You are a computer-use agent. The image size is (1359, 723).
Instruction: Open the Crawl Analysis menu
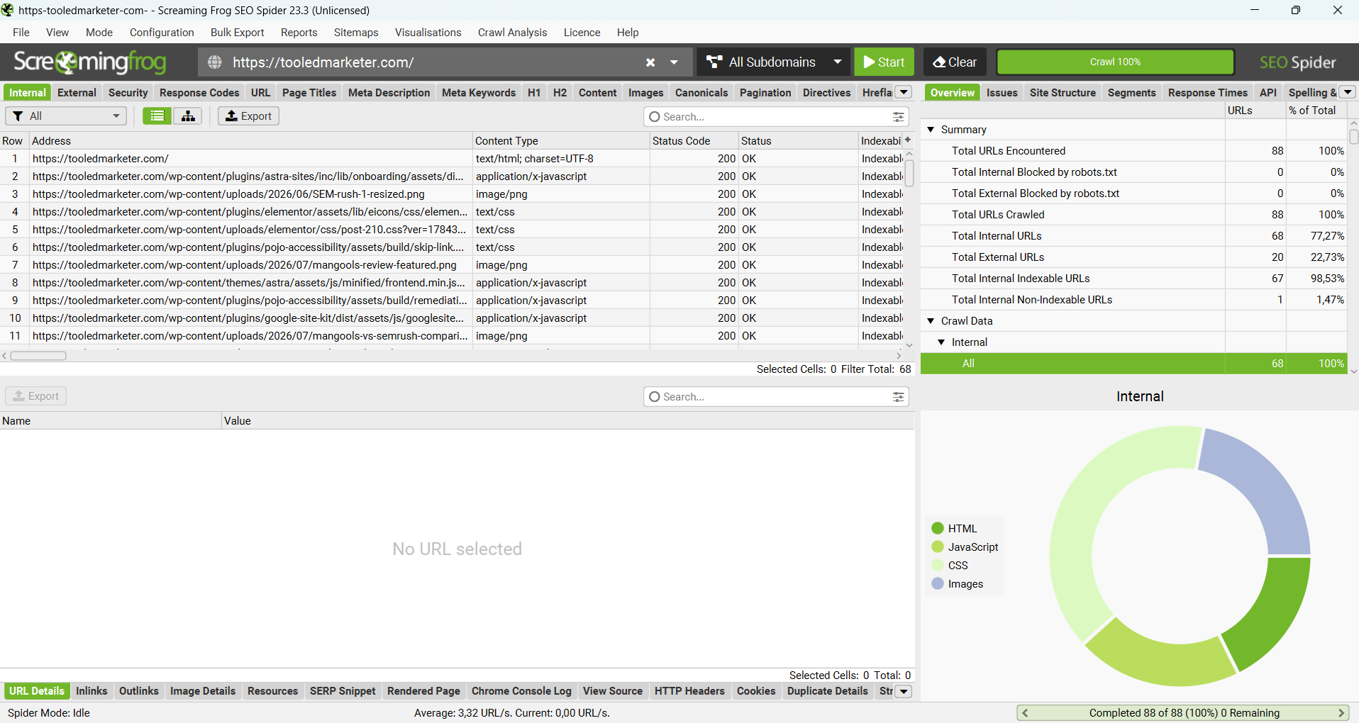pyautogui.click(x=512, y=33)
